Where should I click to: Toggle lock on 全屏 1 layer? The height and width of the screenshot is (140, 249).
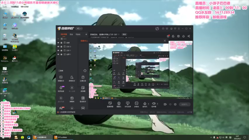[x=61, y=54]
